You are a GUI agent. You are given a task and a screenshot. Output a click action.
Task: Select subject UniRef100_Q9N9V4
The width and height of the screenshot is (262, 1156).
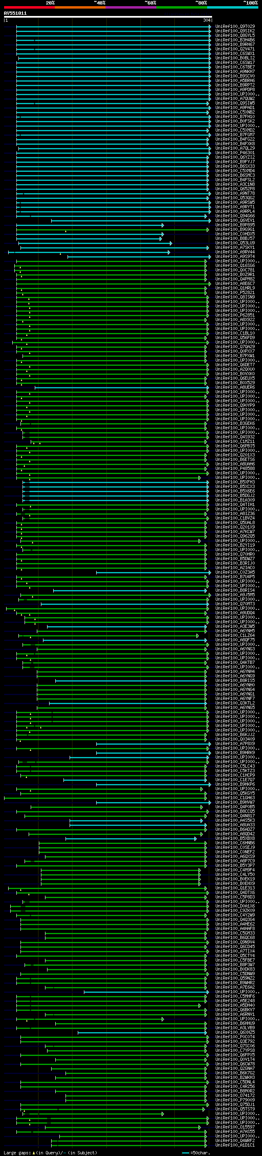tap(235, 942)
